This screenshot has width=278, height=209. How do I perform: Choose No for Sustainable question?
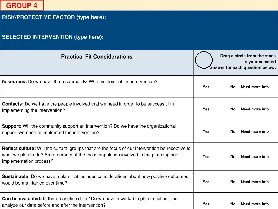pos(233,182)
